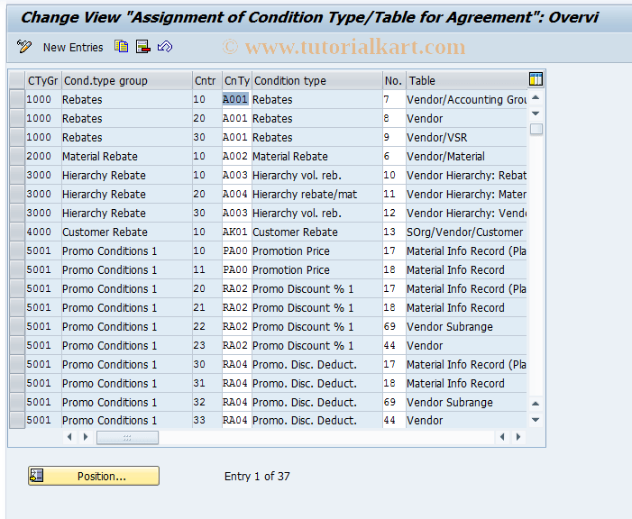Open the Position... button
The height and width of the screenshot is (519, 632).
pyautogui.click(x=94, y=476)
